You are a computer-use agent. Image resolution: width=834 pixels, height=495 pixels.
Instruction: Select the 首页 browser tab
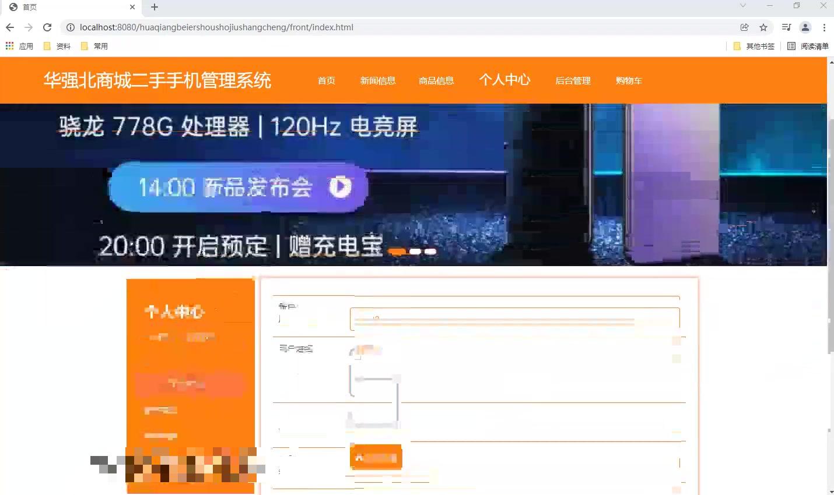pyautogui.click(x=70, y=7)
